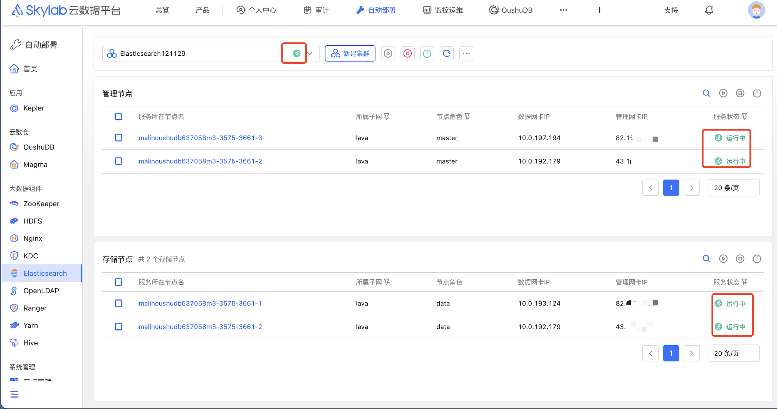Image resolution: width=777 pixels, height=409 pixels.
Task: Click the start cluster play icon in toolbar
Action: point(388,54)
